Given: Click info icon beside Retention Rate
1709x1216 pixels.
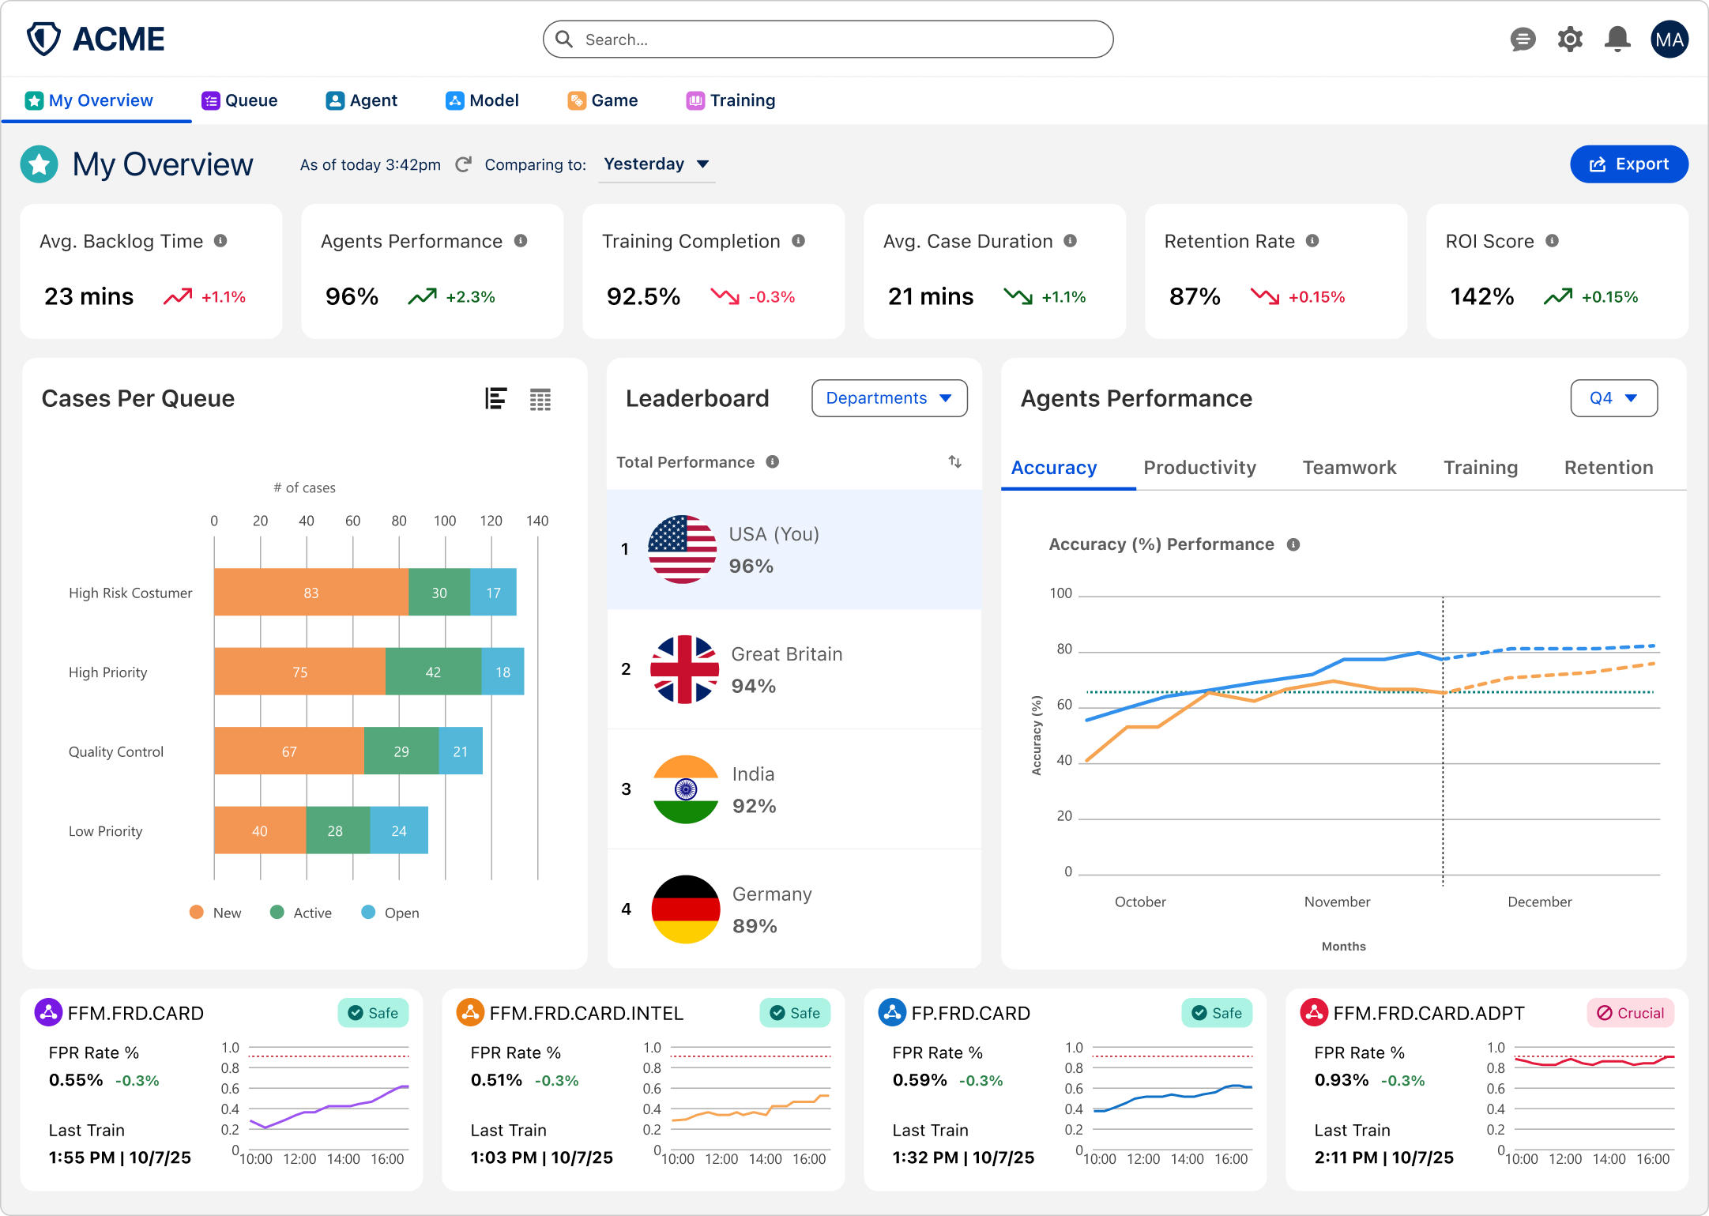Looking at the screenshot, I should coord(1312,241).
